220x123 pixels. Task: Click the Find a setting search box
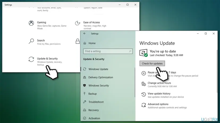108,51
